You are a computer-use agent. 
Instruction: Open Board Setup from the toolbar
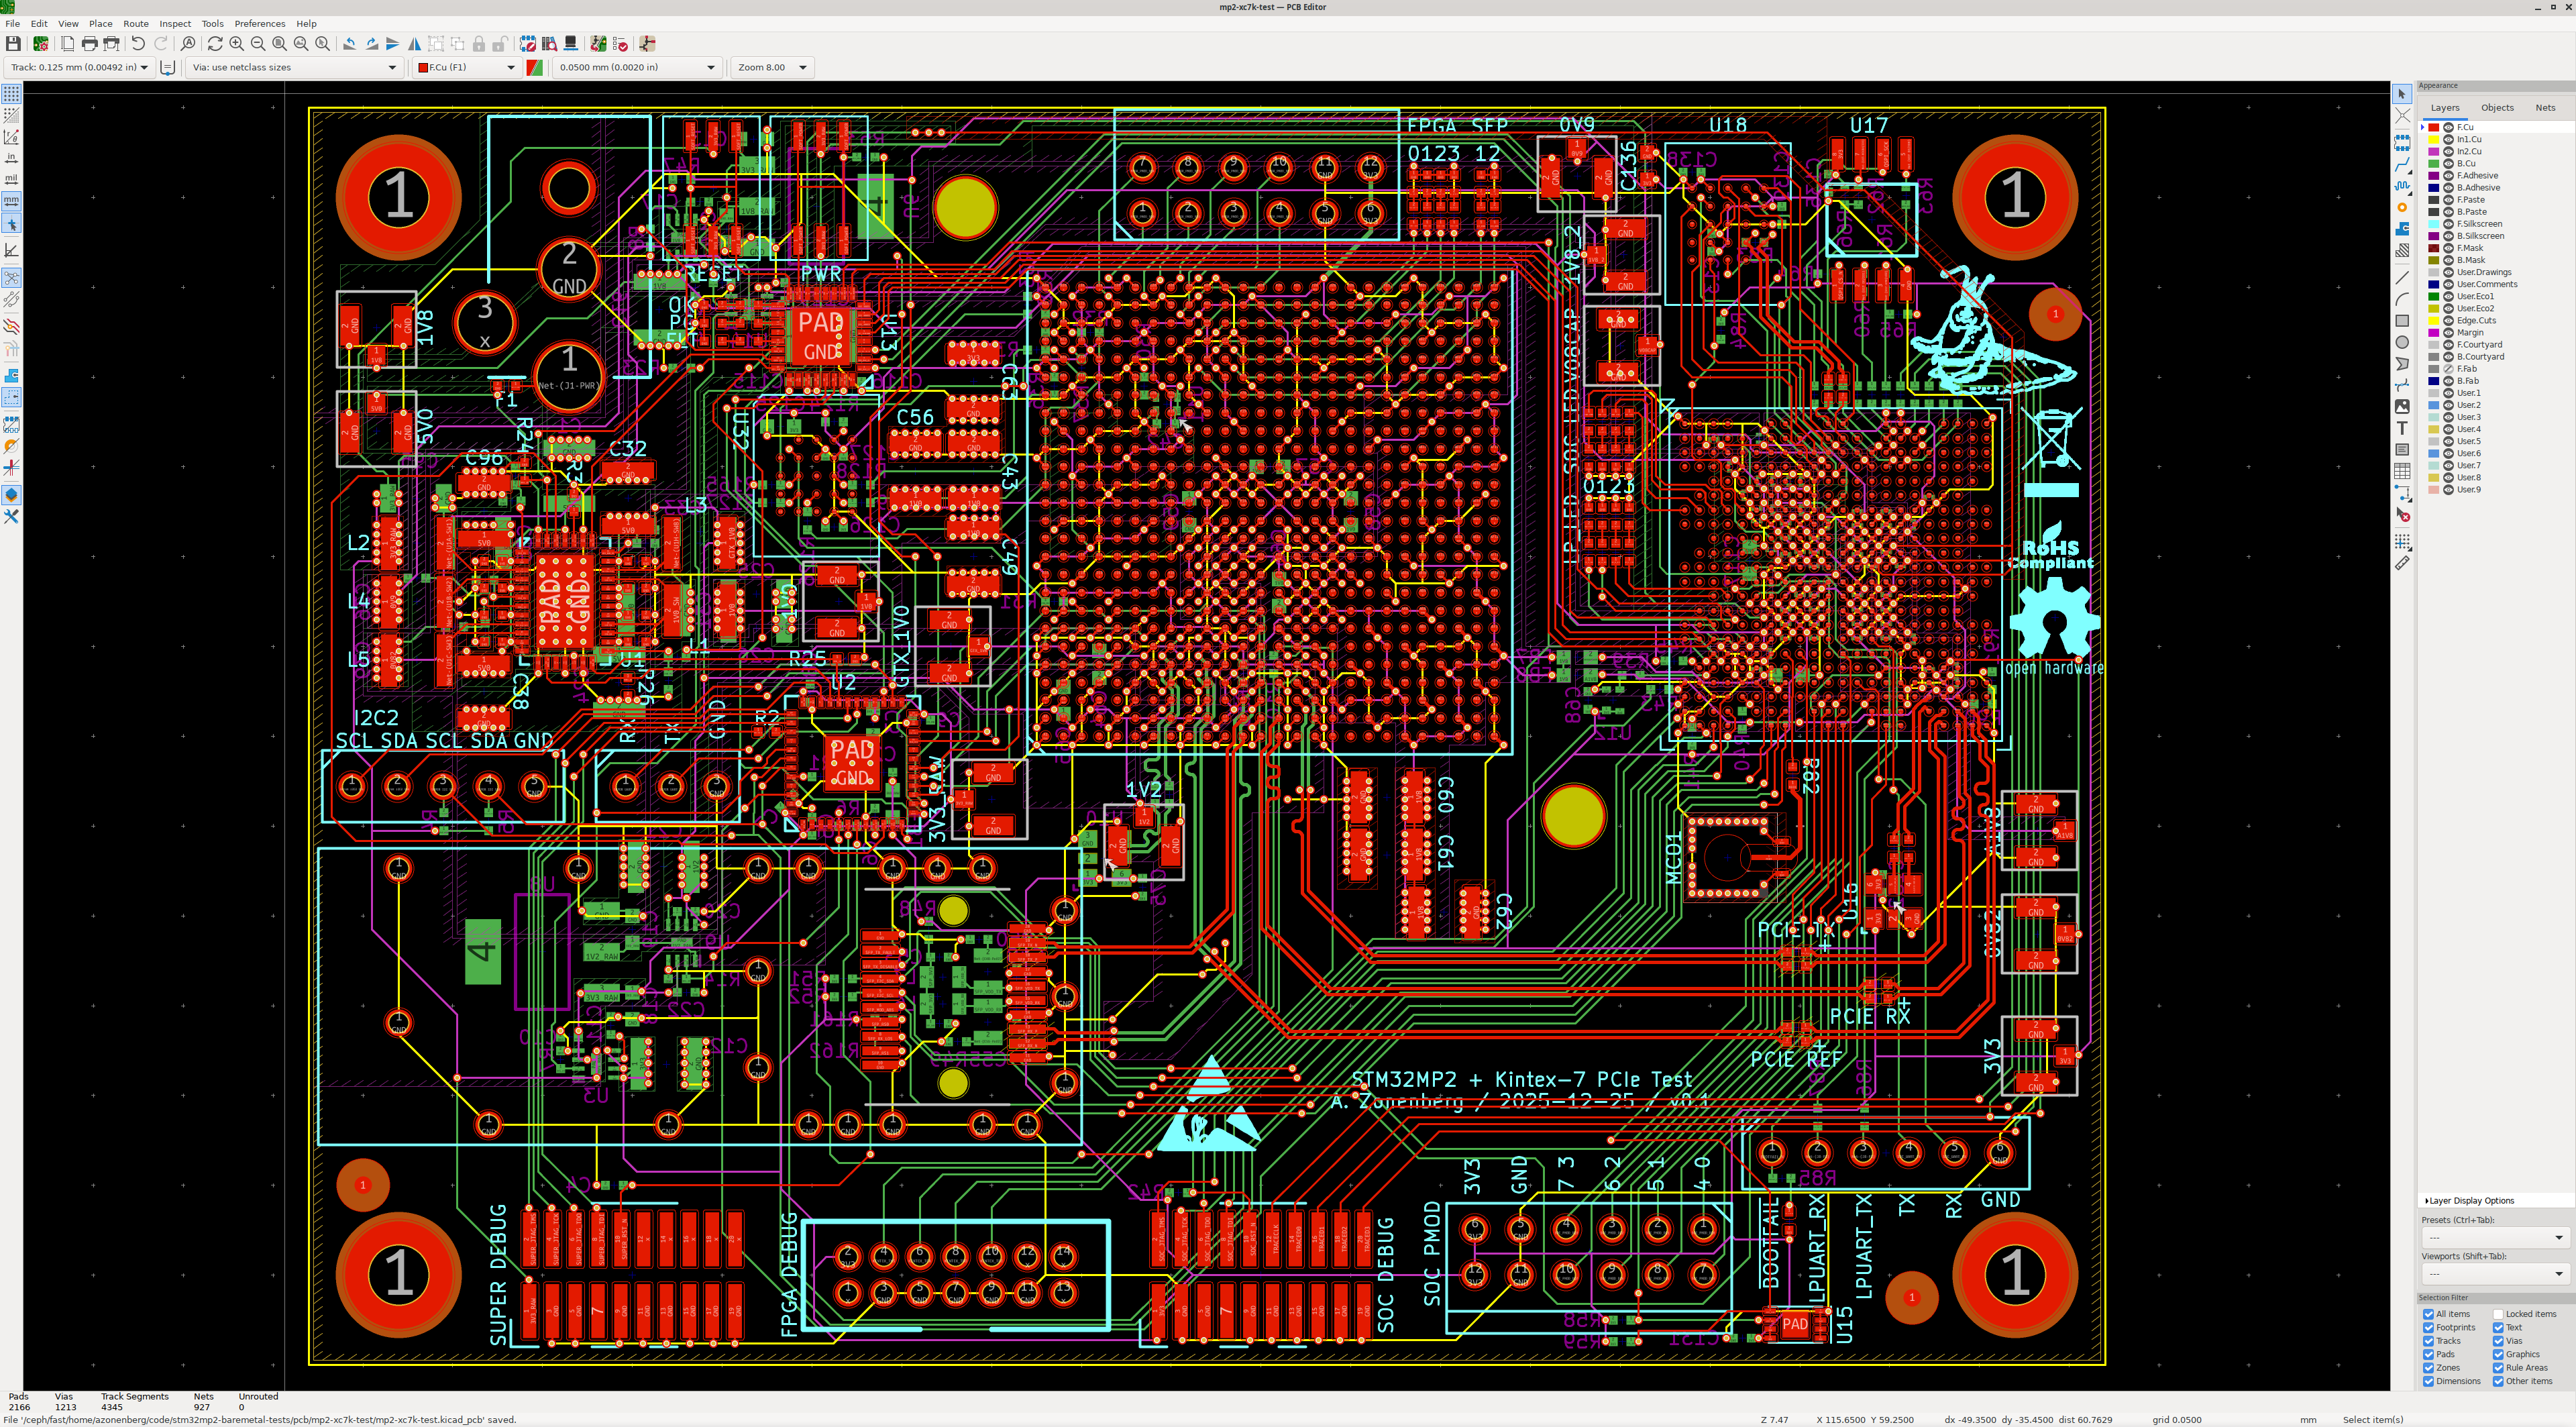(41, 44)
